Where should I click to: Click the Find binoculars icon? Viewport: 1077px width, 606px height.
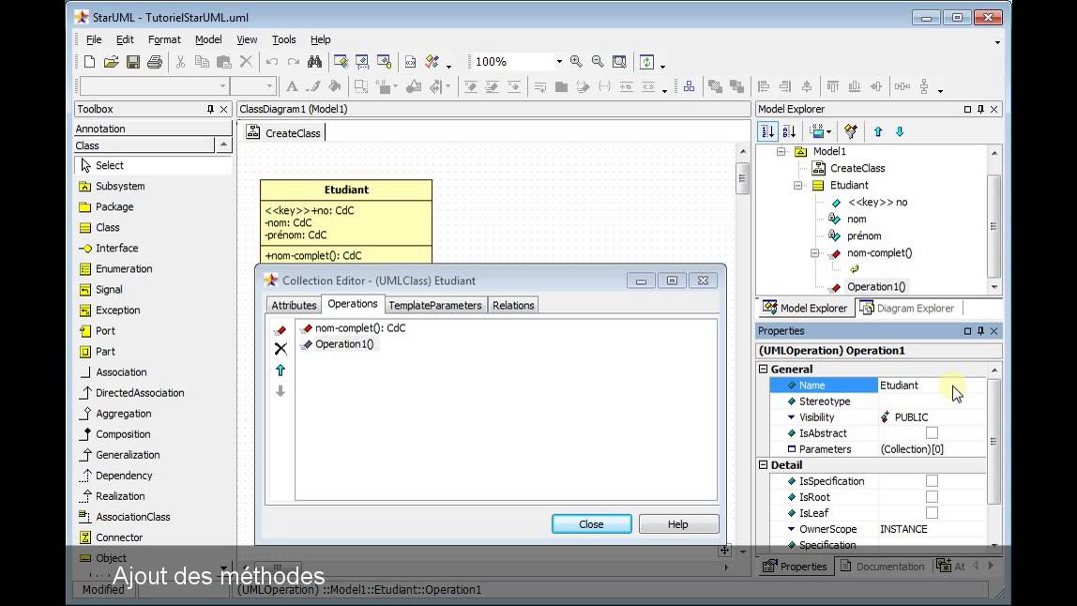click(314, 62)
